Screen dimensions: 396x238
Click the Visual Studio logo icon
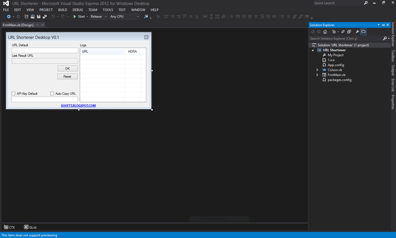point(6,3)
